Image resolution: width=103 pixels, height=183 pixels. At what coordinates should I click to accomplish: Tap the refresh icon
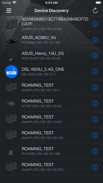tap(95, 11)
